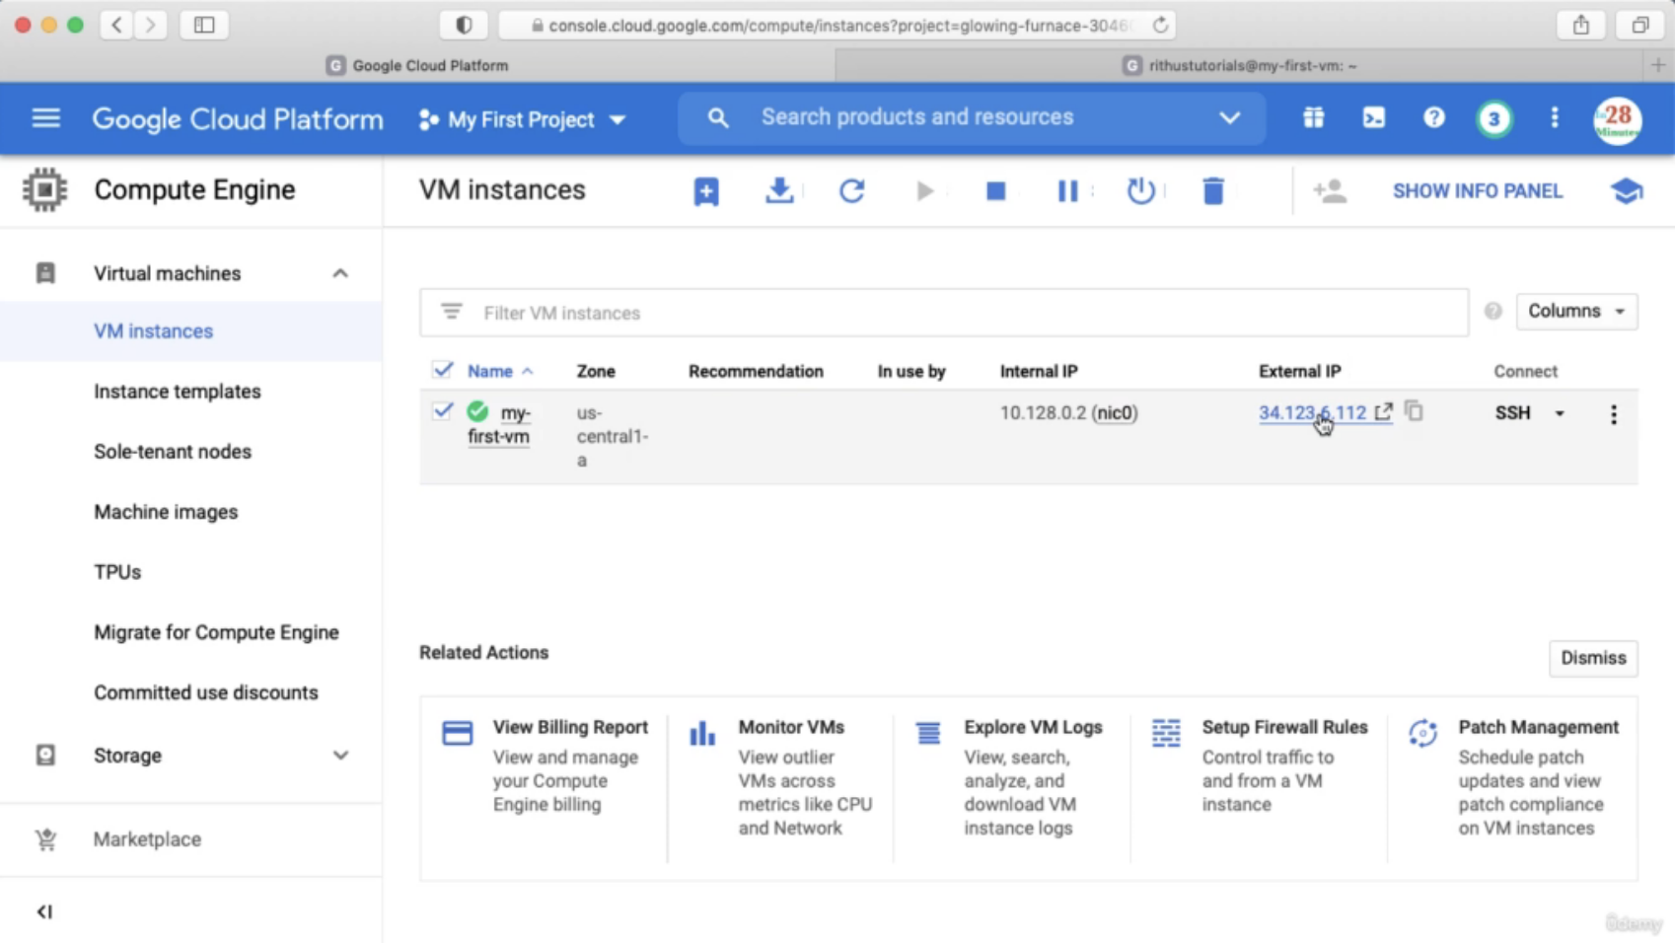Open Machine images
Screen dimensions: 1675x943
tap(166, 512)
